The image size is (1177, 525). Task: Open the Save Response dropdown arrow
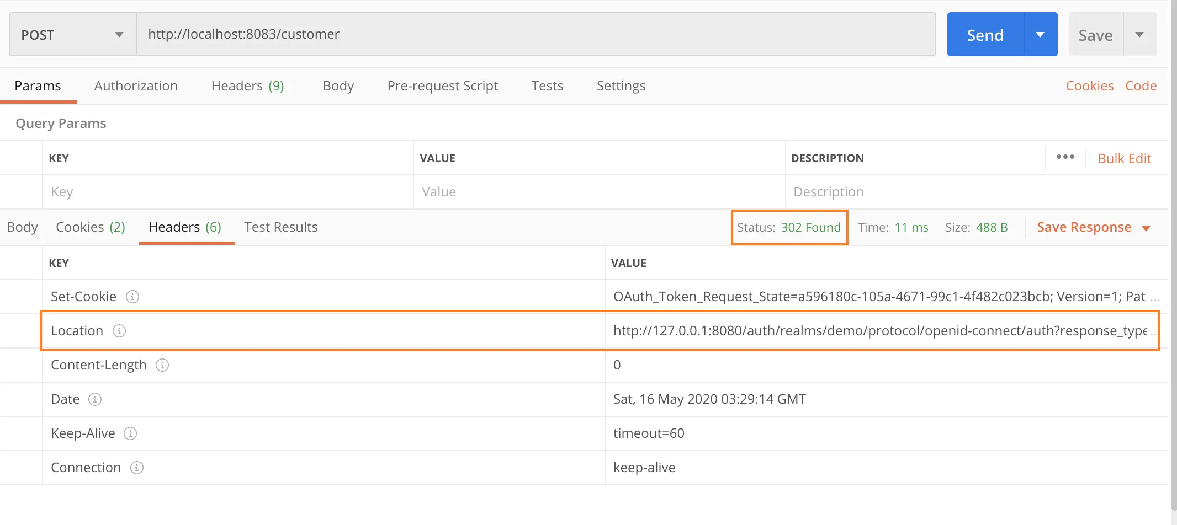1147,227
